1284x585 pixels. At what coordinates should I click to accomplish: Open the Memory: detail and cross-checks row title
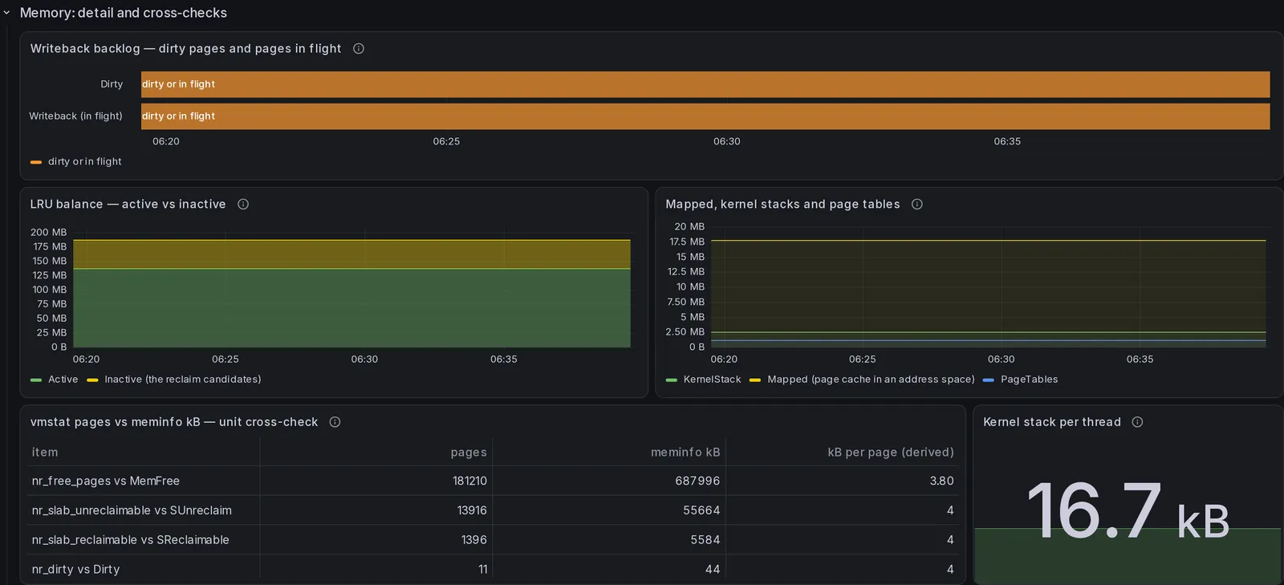pos(124,13)
